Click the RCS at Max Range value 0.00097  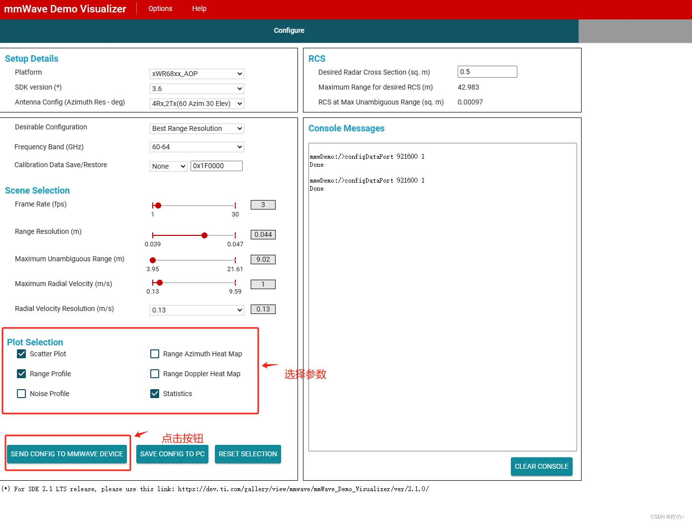(470, 102)
